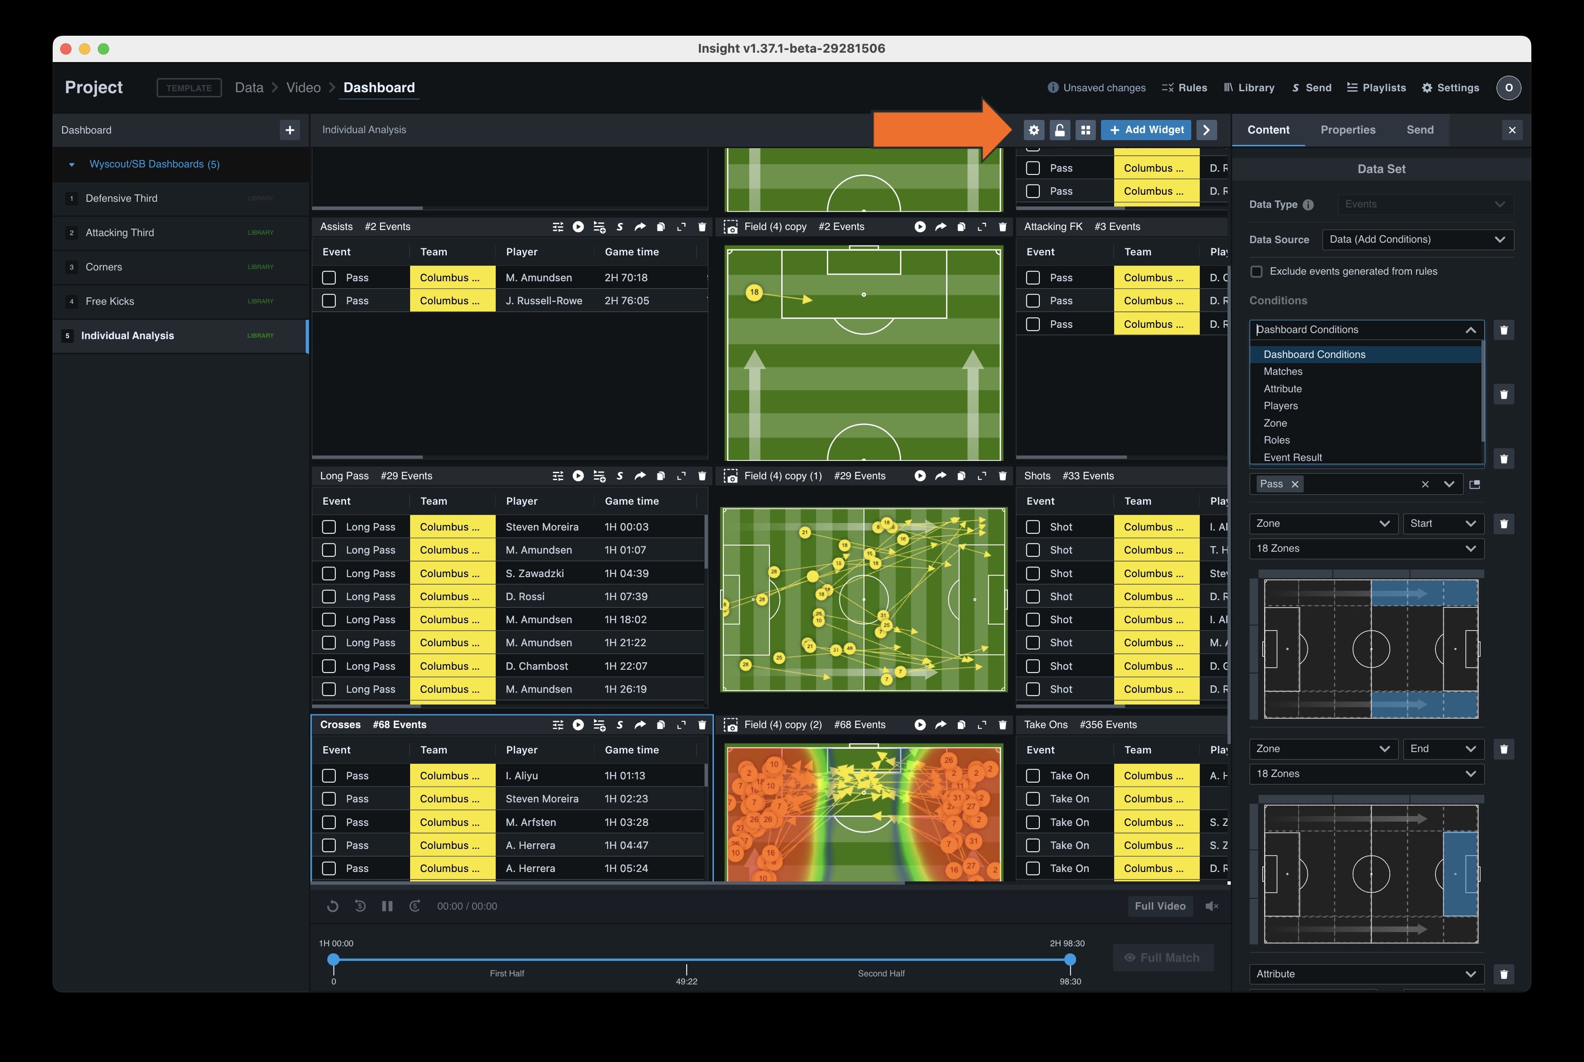The image size is (1584, 1062).
Task: Check Long Pass row for D. Chambost
Action: (329, 666)
